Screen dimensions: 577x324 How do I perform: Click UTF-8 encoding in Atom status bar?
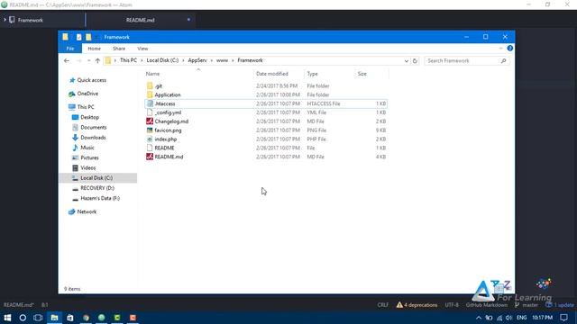tap(452, 305)
